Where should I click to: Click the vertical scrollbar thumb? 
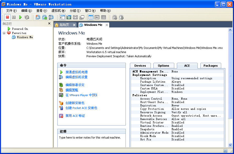point(230,76)
